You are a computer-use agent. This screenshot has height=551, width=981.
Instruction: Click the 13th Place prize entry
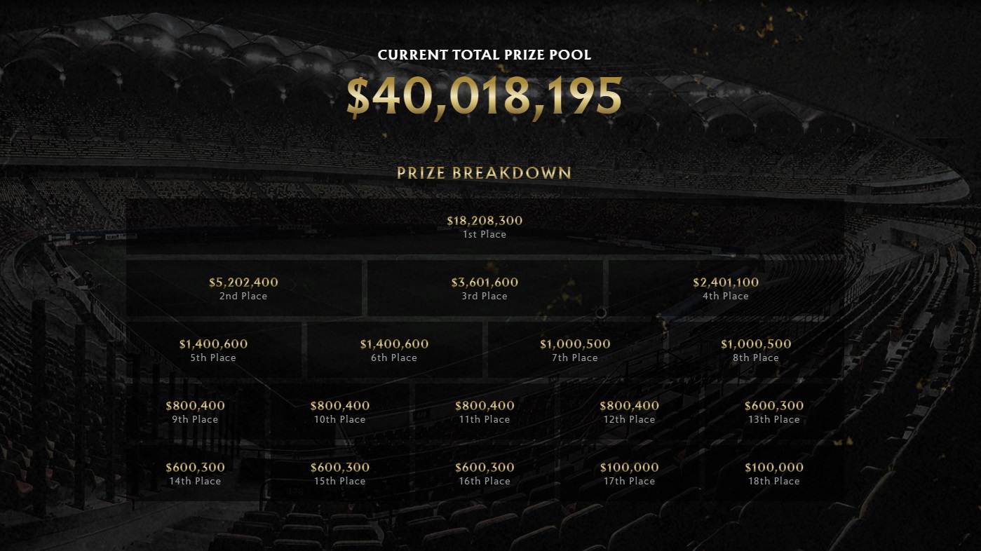pyautogui.click(x=774, y=411)
